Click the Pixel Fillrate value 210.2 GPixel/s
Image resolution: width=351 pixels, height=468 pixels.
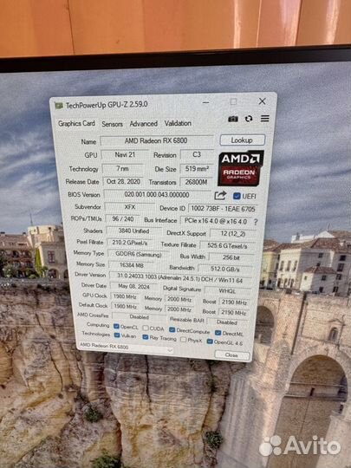point(130,243)
